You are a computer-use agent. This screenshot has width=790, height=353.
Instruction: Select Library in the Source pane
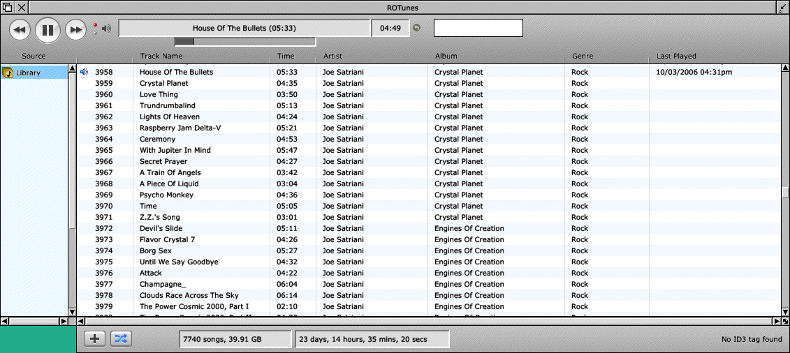(x=34, y=73)
